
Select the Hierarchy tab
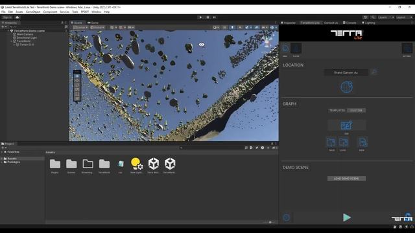point(10,23)
